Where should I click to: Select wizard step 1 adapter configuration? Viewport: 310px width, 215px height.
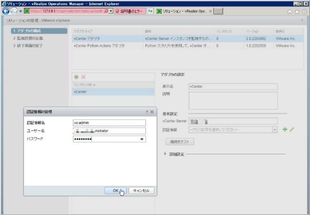click(39, 31)
